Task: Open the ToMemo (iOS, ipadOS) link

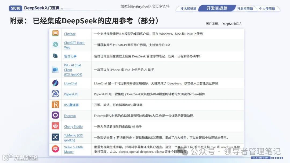Action: pyautogui.click(x=74, y=138)
